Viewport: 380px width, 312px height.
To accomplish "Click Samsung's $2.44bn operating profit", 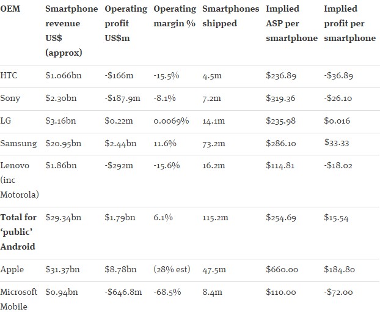I will coord(120,143).
